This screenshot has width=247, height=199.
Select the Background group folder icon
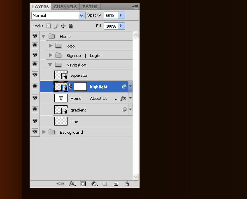click(51, 132)
